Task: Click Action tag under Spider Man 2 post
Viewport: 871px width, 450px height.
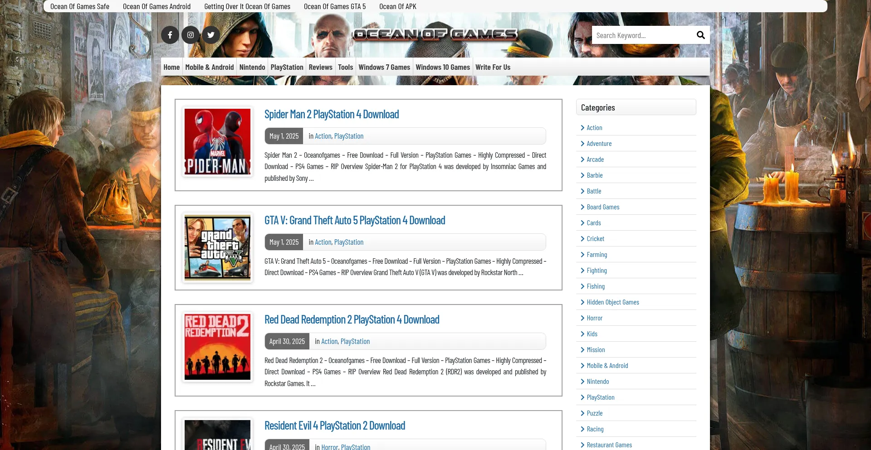Action: (323, 136)
